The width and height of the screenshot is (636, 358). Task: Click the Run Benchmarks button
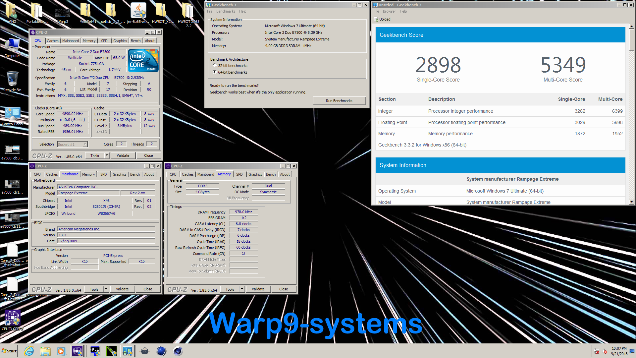click(339, 101)
